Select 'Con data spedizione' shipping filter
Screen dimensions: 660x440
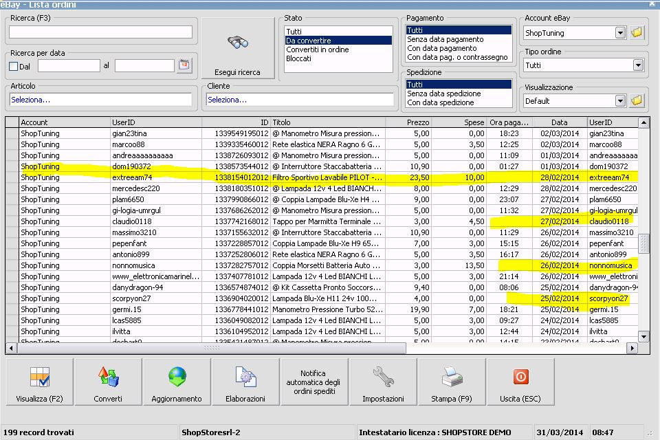pos(441,102)
